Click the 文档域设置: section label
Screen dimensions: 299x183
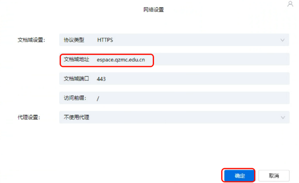click(31, 40)
